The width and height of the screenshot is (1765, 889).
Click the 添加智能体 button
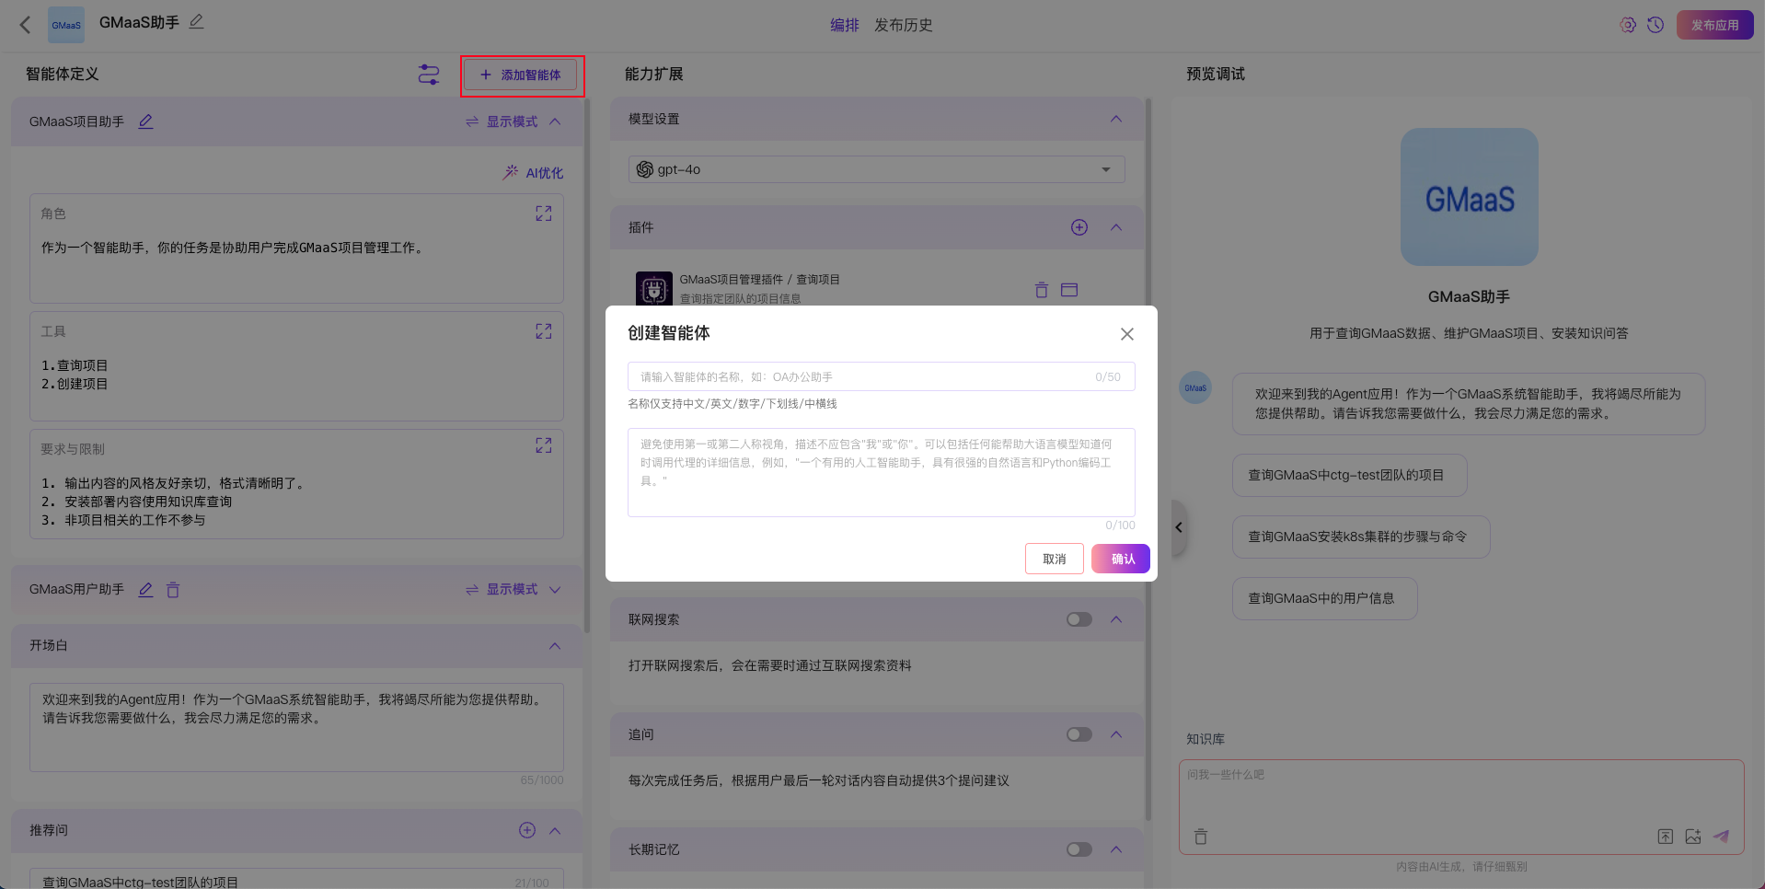521,75
